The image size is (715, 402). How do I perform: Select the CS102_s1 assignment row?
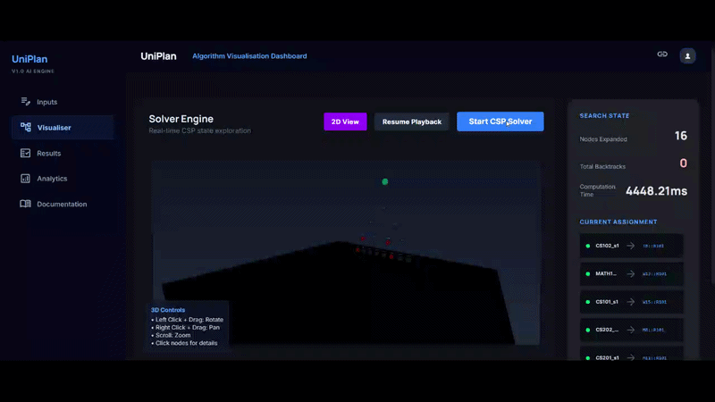click(632, 247)
